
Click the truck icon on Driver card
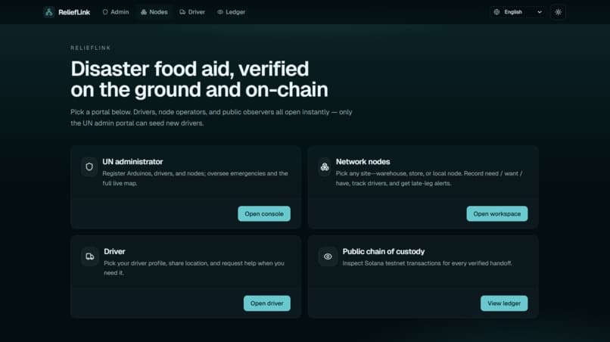[90, 256]
